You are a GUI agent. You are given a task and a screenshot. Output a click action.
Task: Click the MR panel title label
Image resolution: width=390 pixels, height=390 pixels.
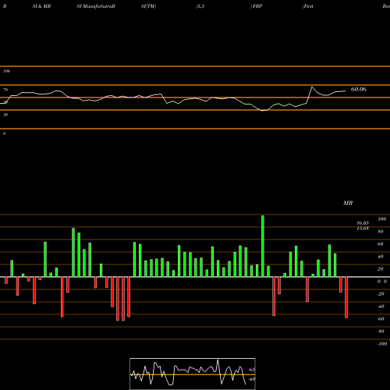click(348, 203)
